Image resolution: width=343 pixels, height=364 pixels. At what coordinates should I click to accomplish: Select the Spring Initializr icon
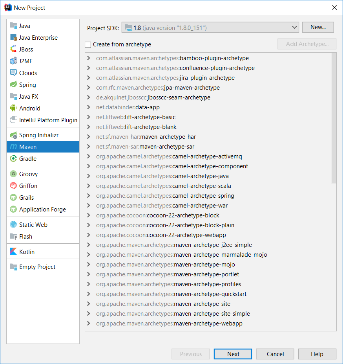coord(13,135)
